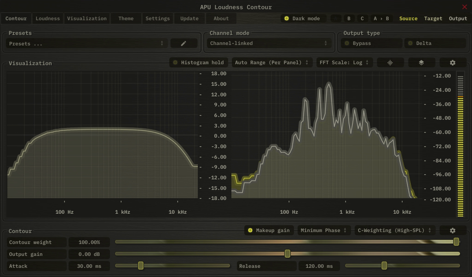The height and width of the screenshot is (277, 472).
Task: Click the A > B copy button
Action: (381, 19)
